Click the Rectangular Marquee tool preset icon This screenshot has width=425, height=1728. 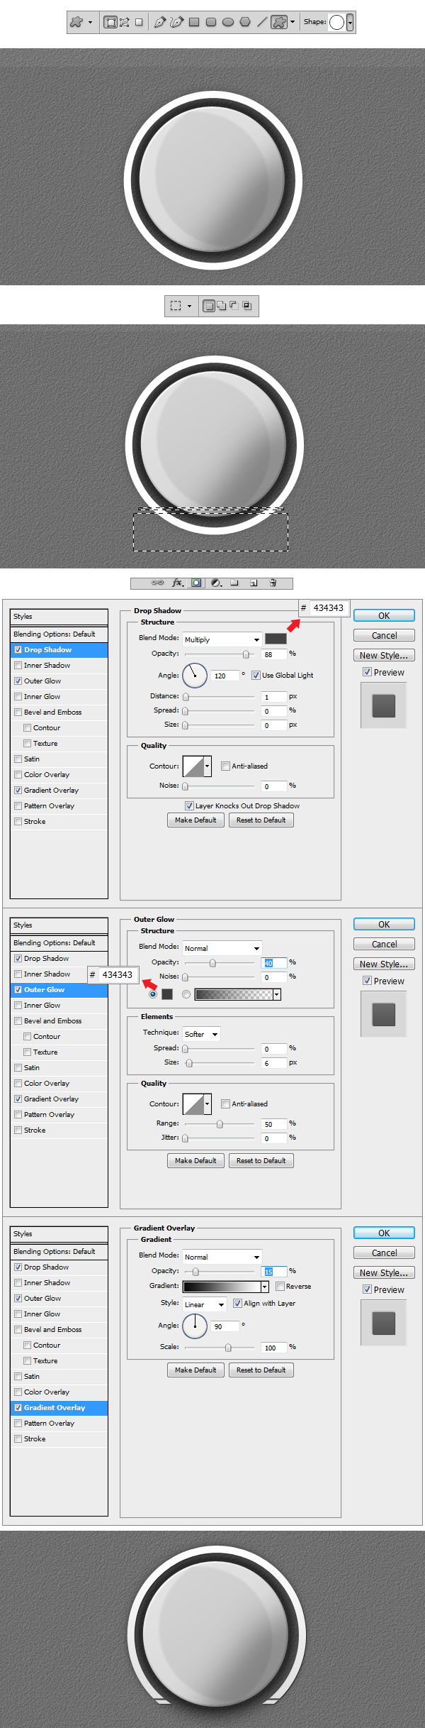point(176,306)
